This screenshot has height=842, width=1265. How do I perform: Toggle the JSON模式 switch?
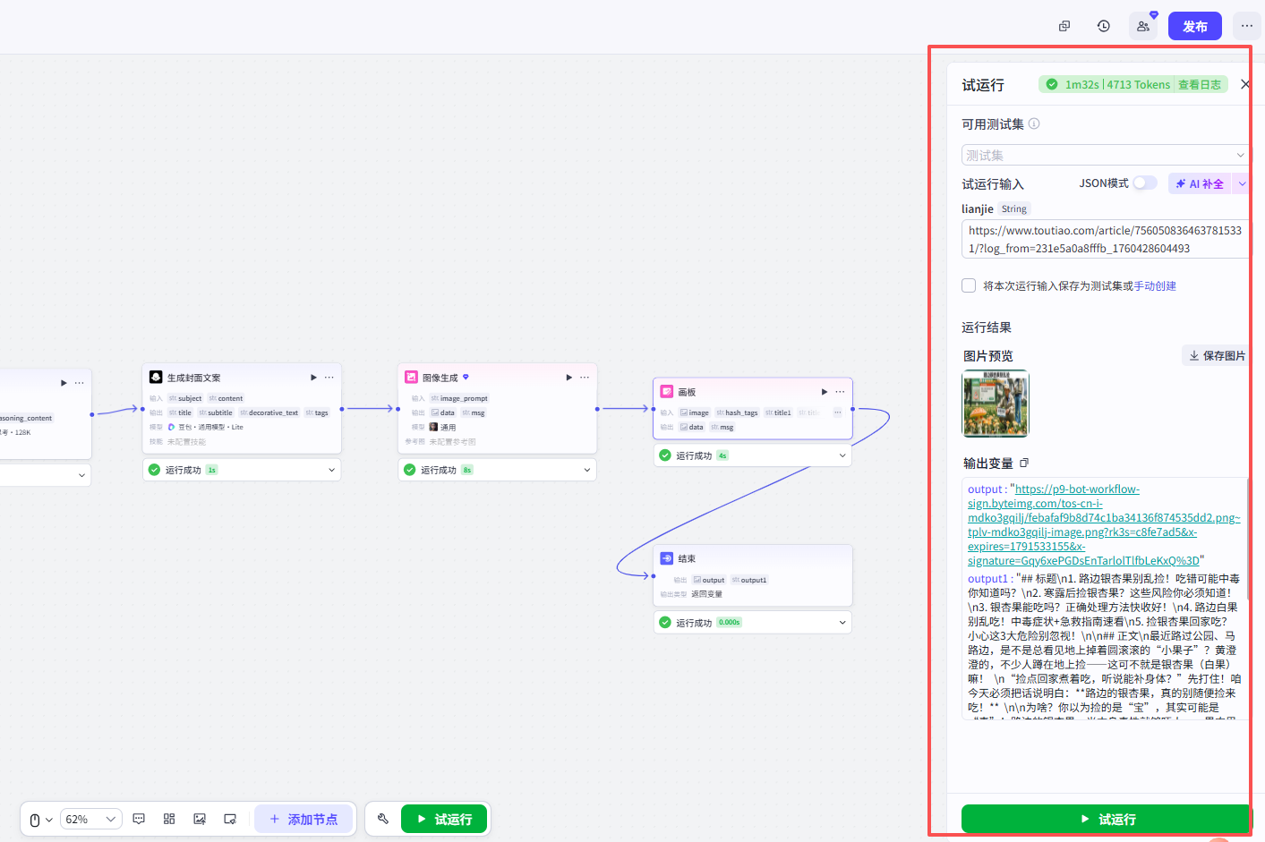1145,183
